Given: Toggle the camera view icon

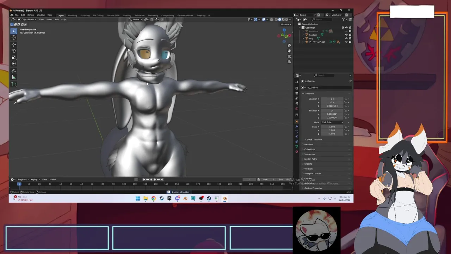Looking at the screenshot, I should [x=289, y=56].
